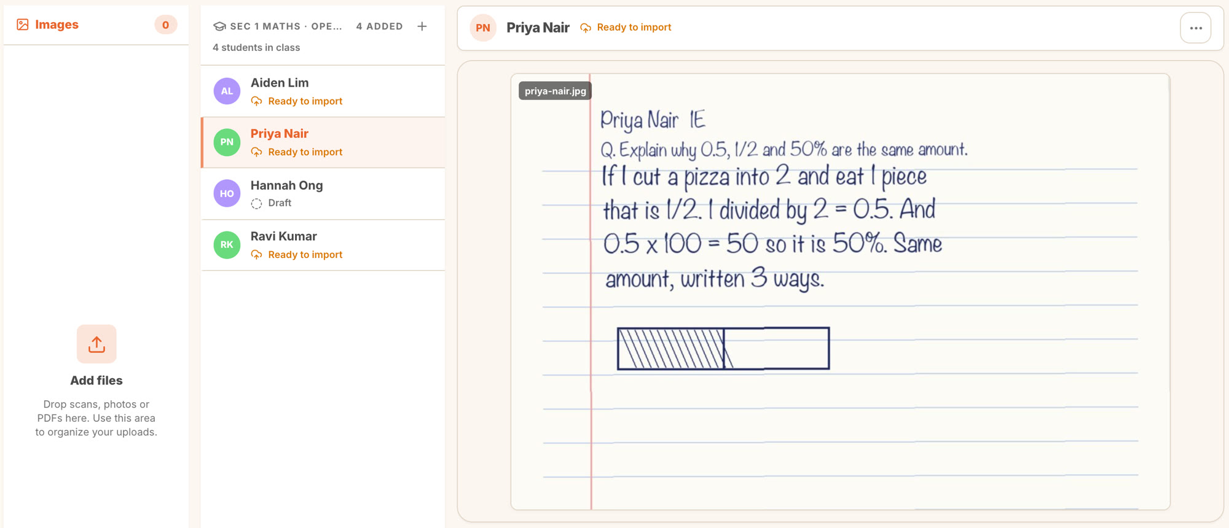Click the Images panel icon
1229x528 pixels.
(x=23, y=25)
